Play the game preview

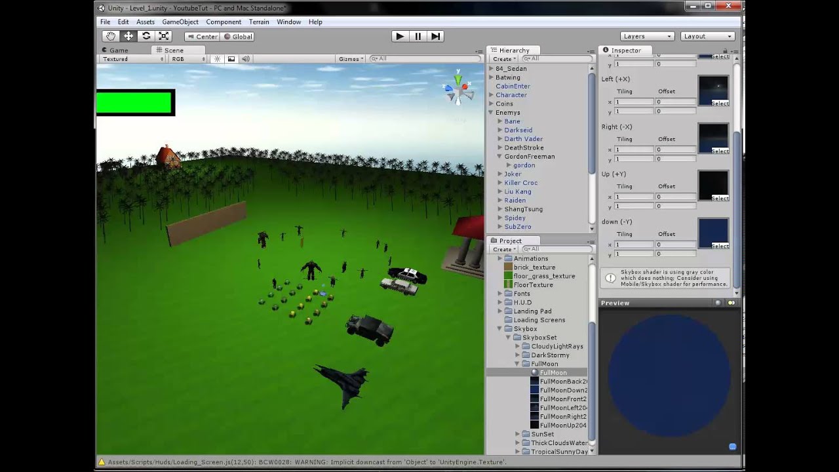pos(400,36)
